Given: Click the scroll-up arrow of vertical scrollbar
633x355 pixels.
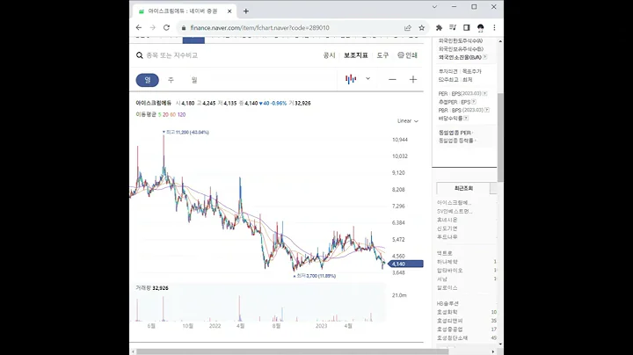Looking at the screenshot, I should (x=500, y=41).
